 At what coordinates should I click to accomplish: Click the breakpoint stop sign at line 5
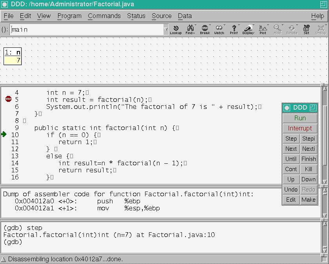pyautogui.click(x=8, y=99)
